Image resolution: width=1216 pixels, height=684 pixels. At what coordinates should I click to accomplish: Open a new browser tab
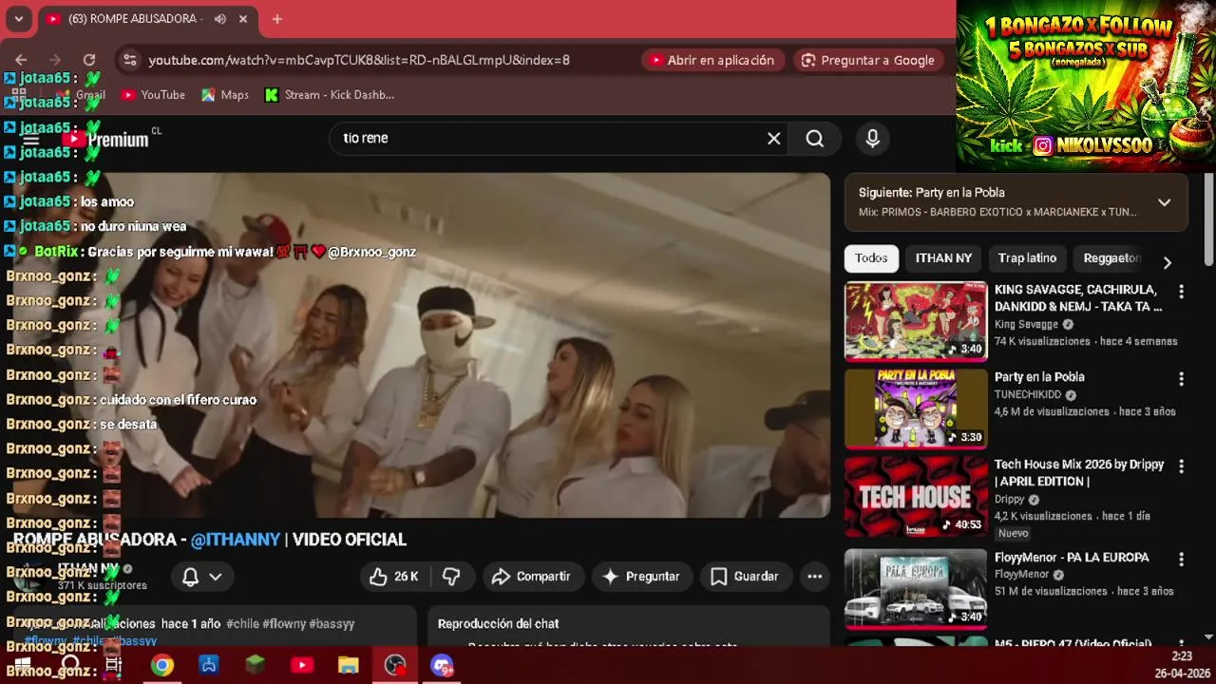pyautogui.click(x=277, y=19)
